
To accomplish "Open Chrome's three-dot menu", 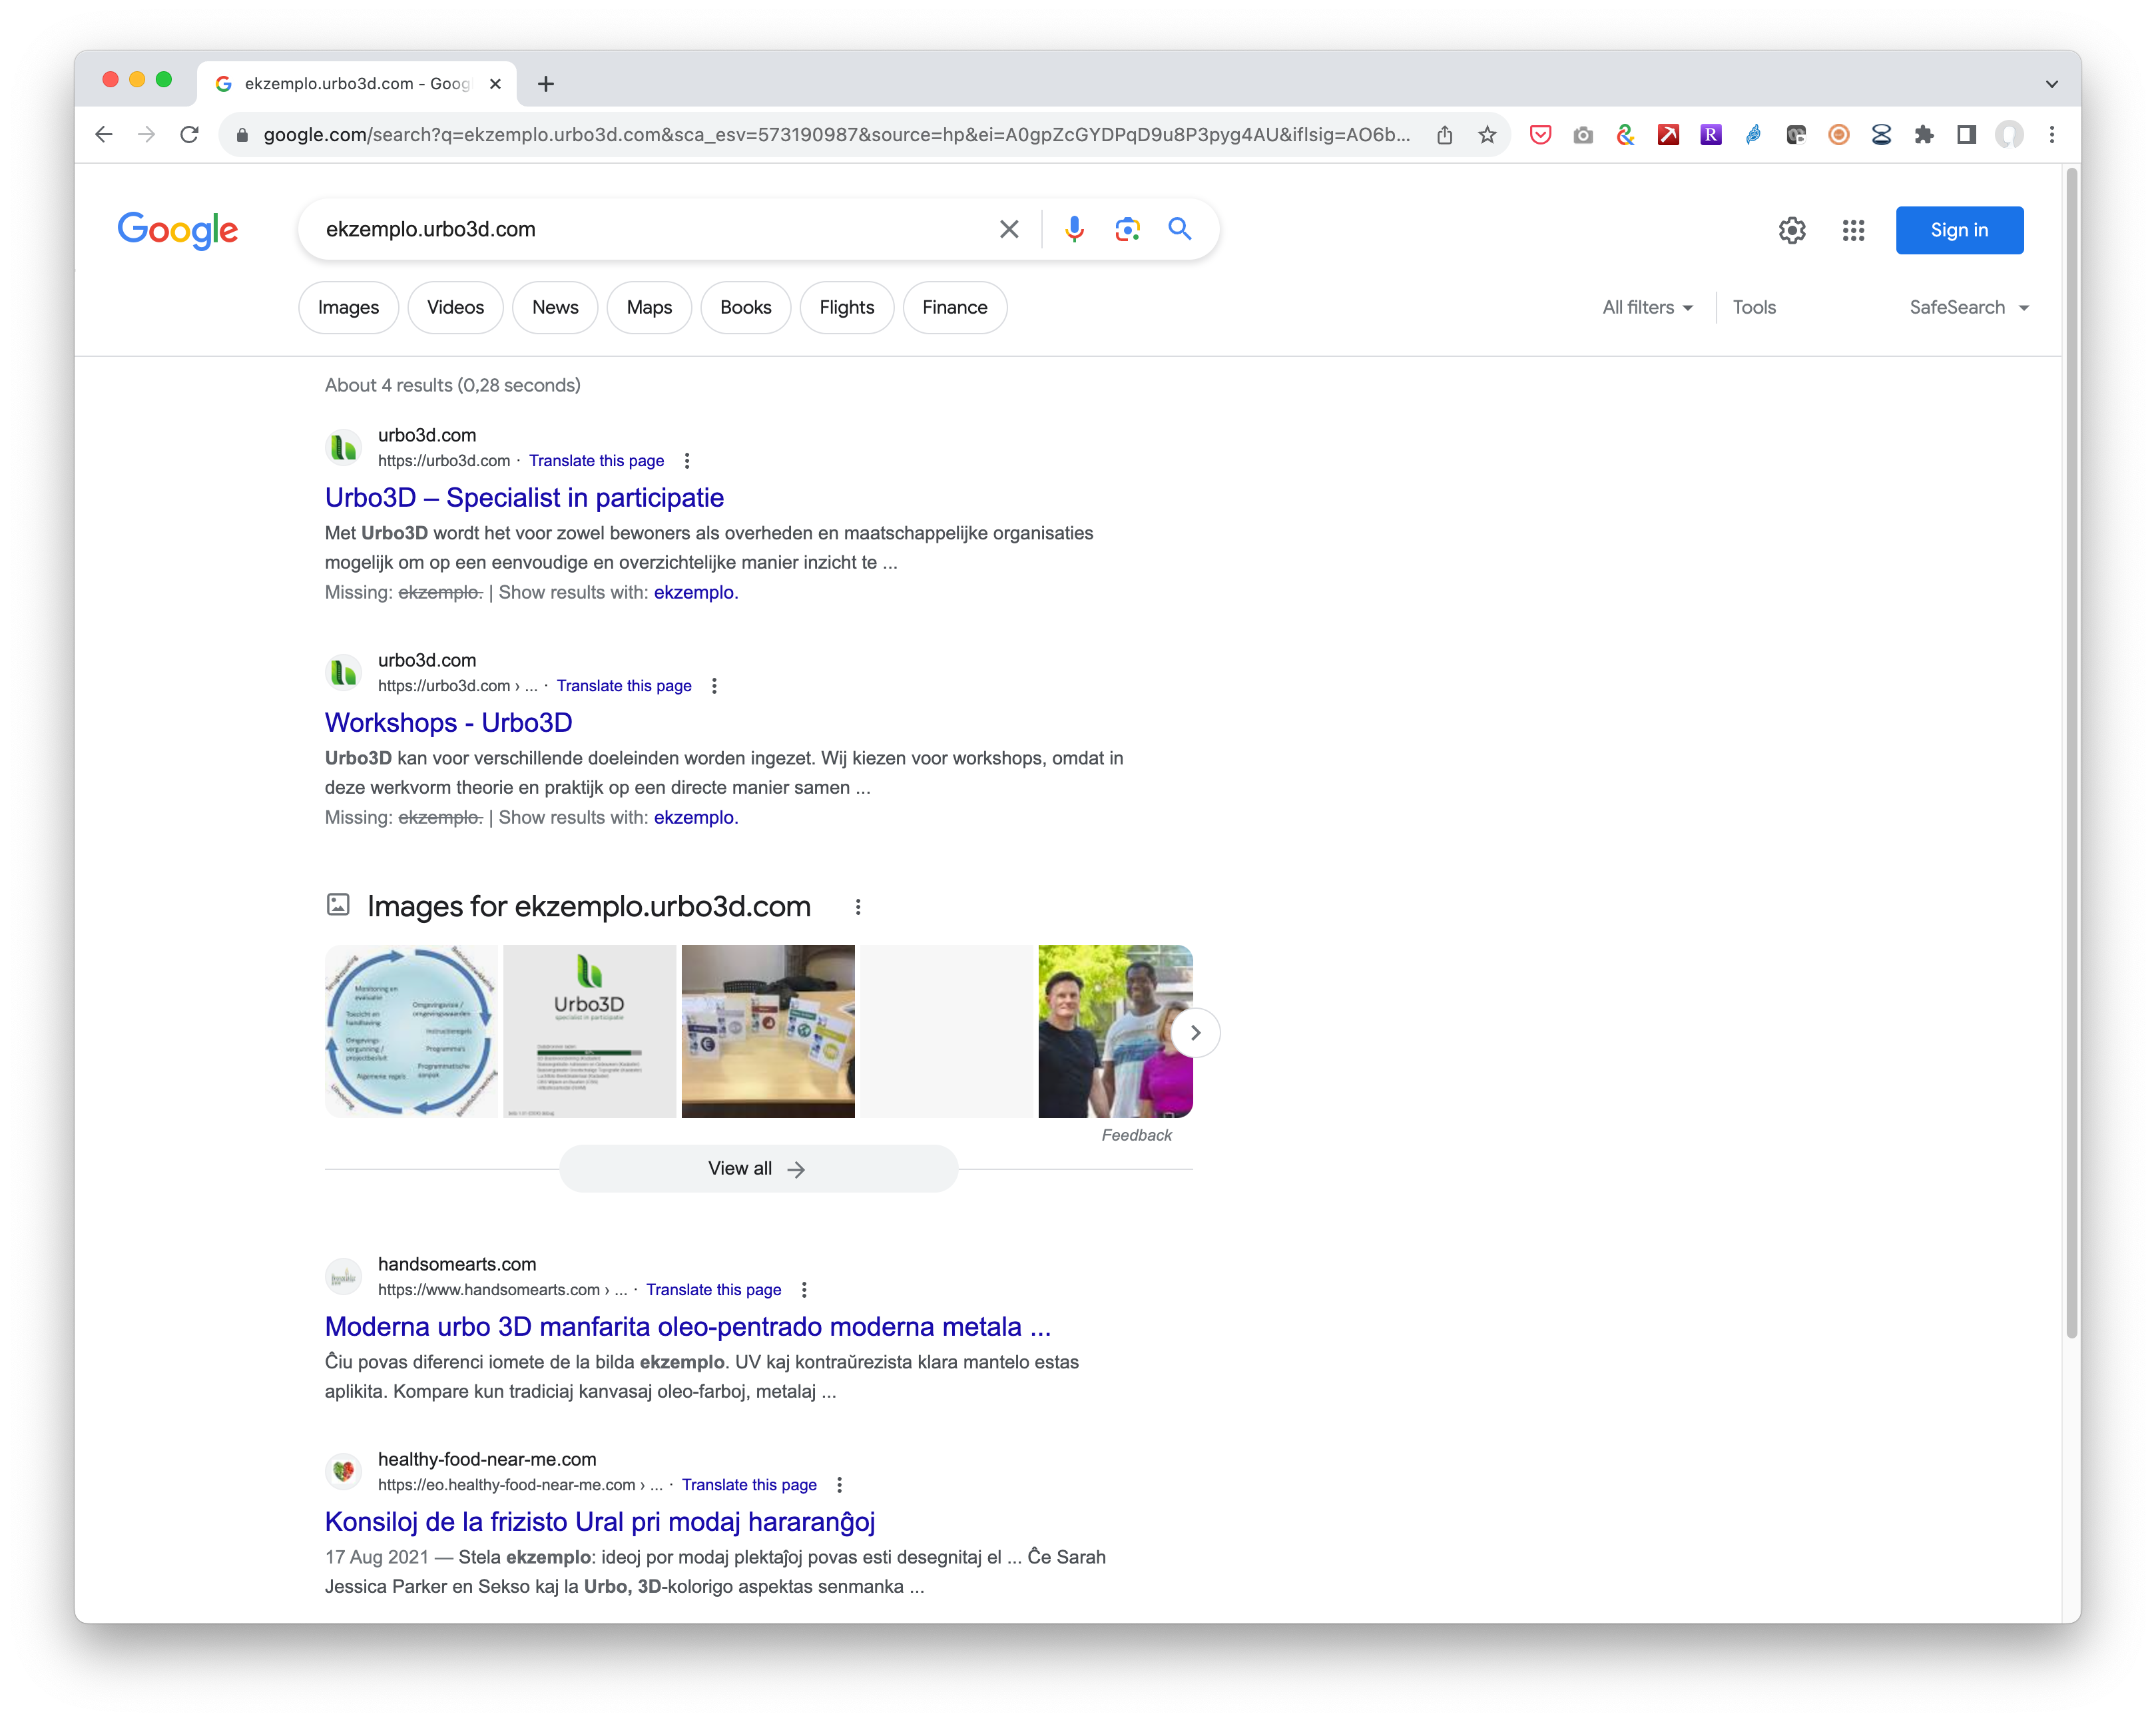I will tap(2052, 134).
